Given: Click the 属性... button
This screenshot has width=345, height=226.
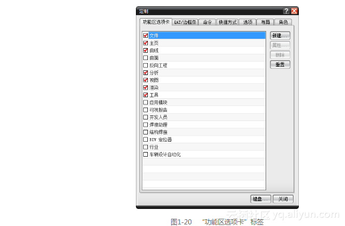Looking at the screenshot, I should 280,45.
